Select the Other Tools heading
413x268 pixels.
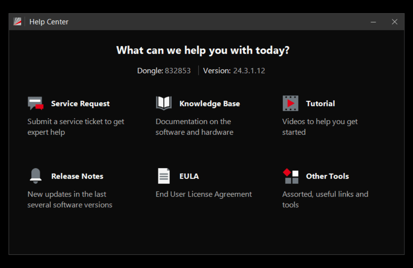coord(327,176)
